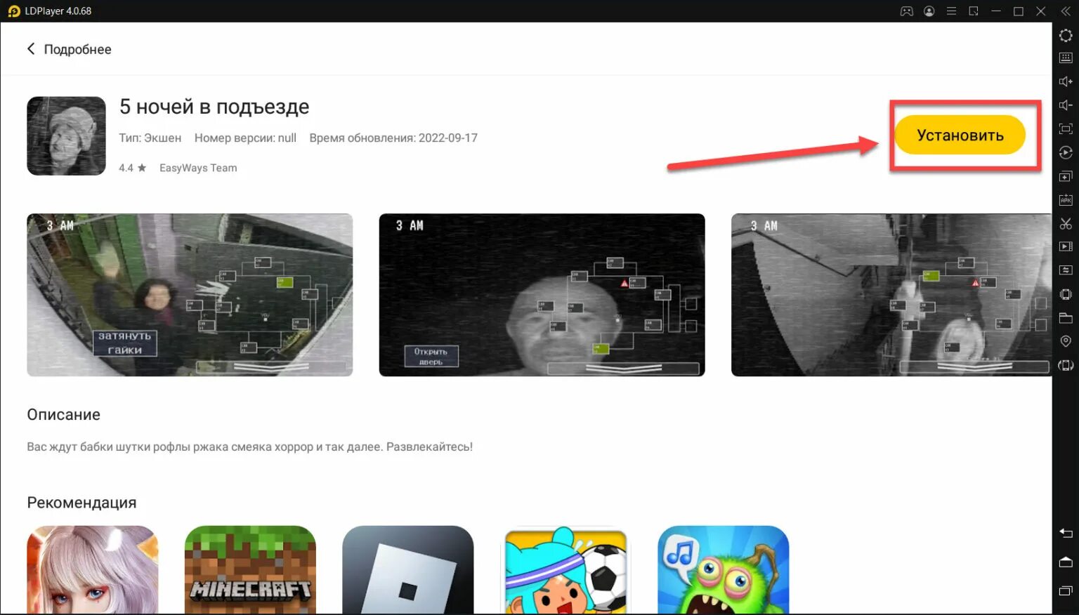Open video recorder icon in sidebar

coord(1066,246)
